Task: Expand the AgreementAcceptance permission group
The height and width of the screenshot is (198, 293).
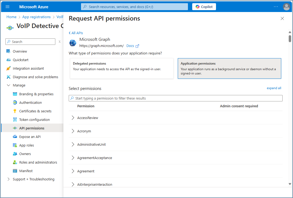Action: (x=73, y=158)
